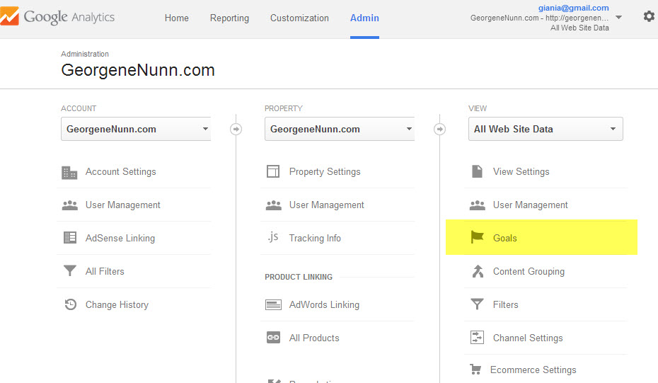Open All Filters in Account column
Image resolution: width=658 pixels, height=383 pixels.
coord(105,271)
